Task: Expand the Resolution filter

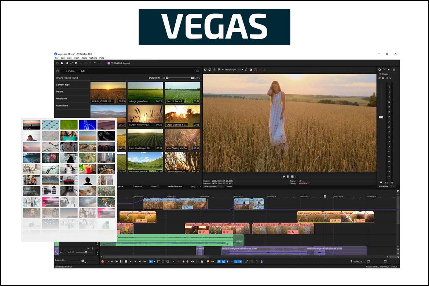Action: click(61, 99)
